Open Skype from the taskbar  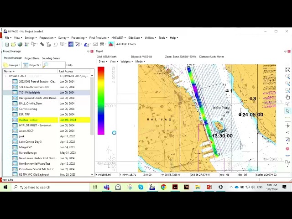click(x=141, y=187)
